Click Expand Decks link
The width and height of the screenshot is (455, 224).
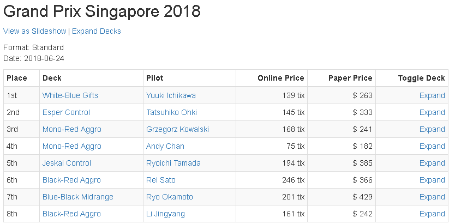[97, 31]
